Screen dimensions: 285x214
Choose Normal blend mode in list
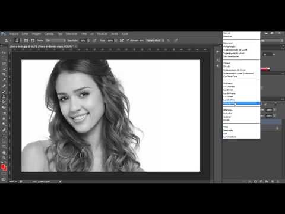point(242,33)
